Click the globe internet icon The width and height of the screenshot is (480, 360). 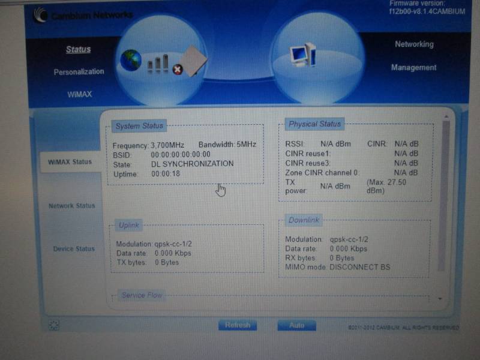[131, 61]
